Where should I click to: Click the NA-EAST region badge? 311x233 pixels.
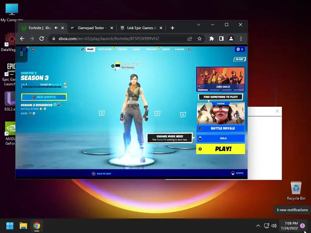[x=240, y=59]
